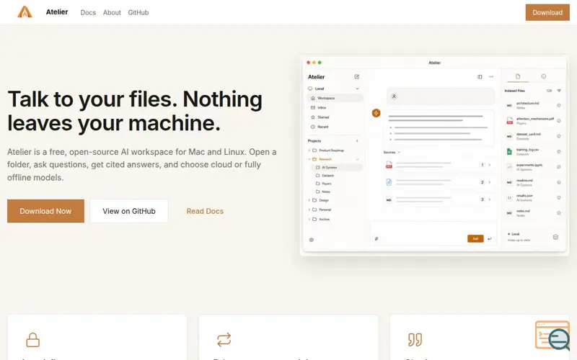Click the Atelier brand name in the navbar
The height and width of the screenshot is (360, 577).
[x=57, y=12]
